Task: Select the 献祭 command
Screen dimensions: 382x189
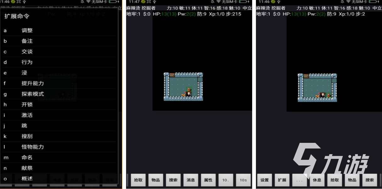Action: [60, 168]
